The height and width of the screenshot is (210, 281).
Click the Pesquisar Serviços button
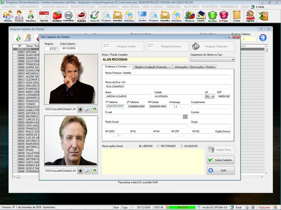point(167,46)
